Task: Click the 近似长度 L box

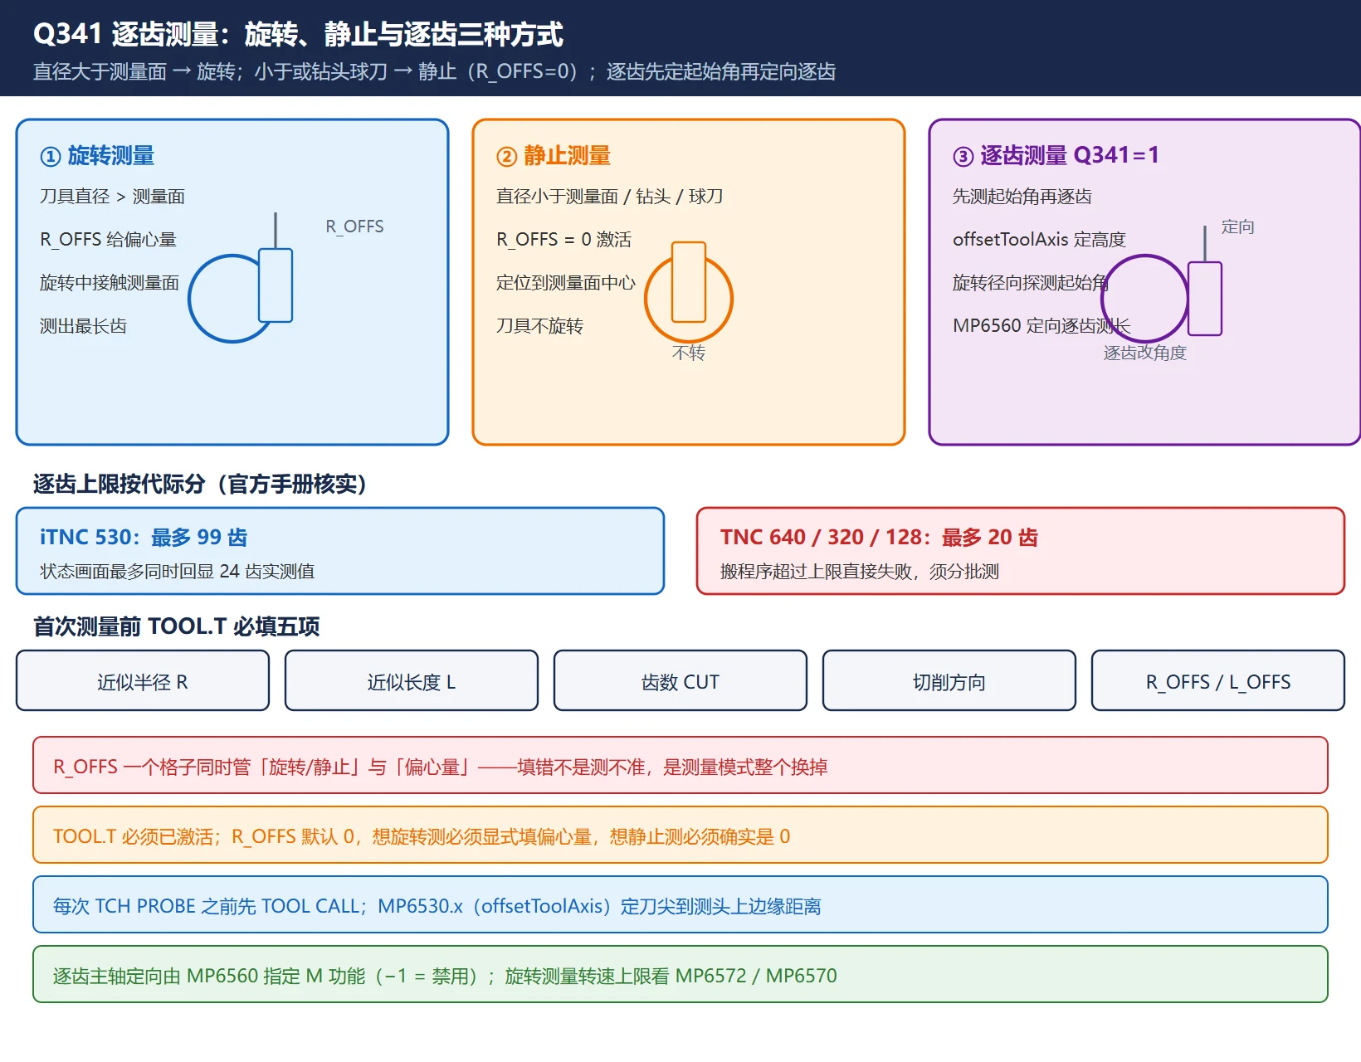Action: (x=412, y=680)
